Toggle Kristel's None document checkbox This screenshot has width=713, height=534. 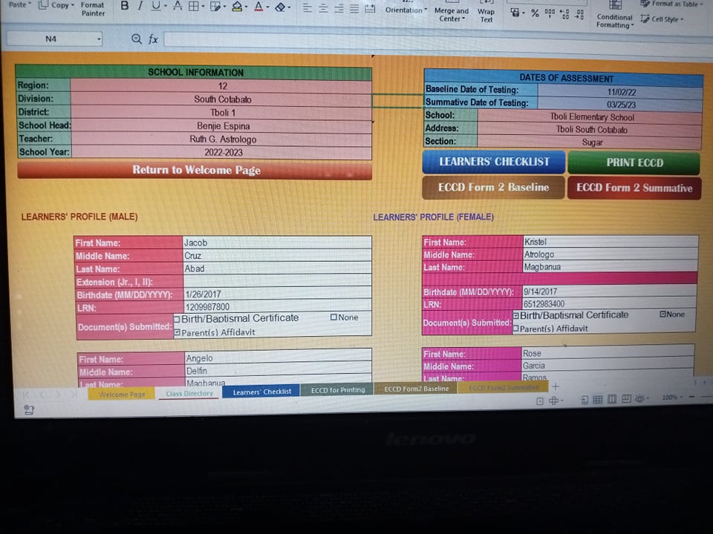(663, 314)
